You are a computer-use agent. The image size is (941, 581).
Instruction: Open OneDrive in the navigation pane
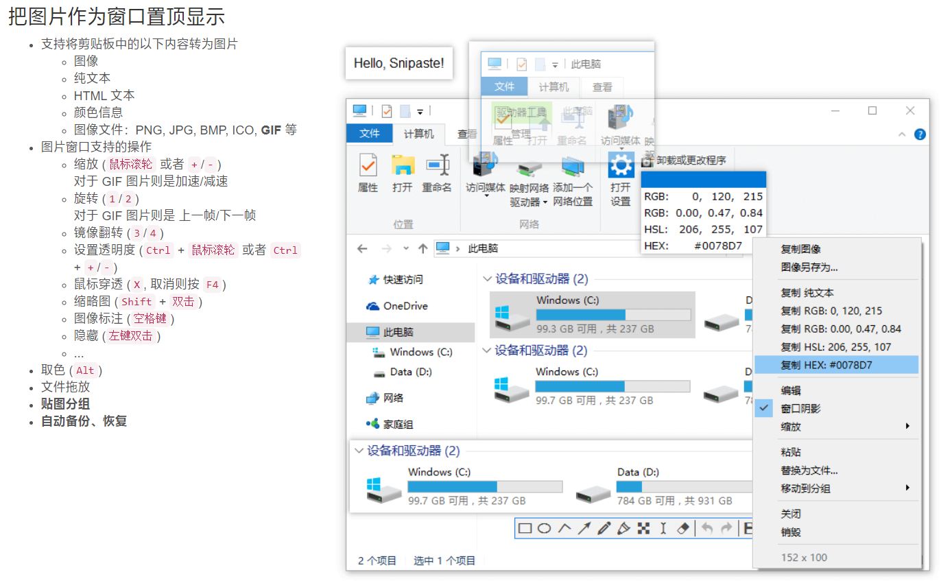coord(398,306)
